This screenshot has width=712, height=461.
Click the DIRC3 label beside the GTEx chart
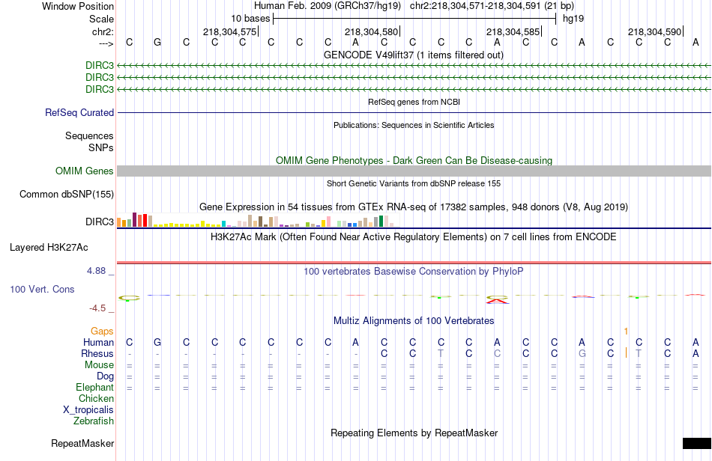pyautogui.click(x=100, y=222)
